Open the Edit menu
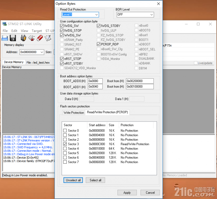This screenshot has width=217, height=199. click(14, 31)
